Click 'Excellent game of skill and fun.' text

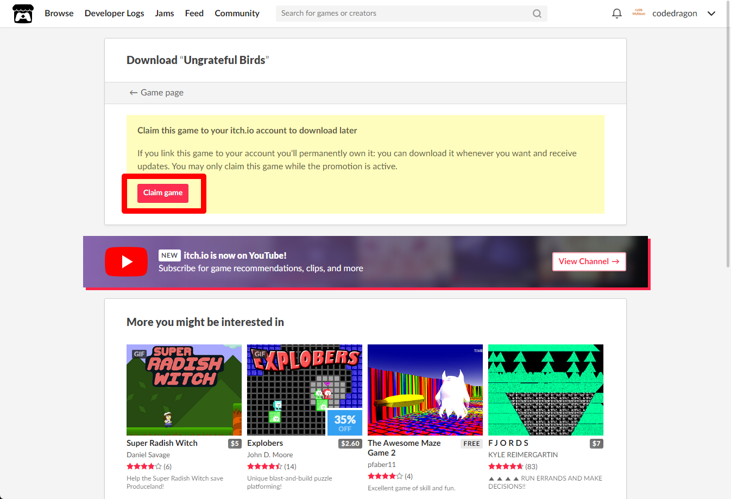point(412,488)
